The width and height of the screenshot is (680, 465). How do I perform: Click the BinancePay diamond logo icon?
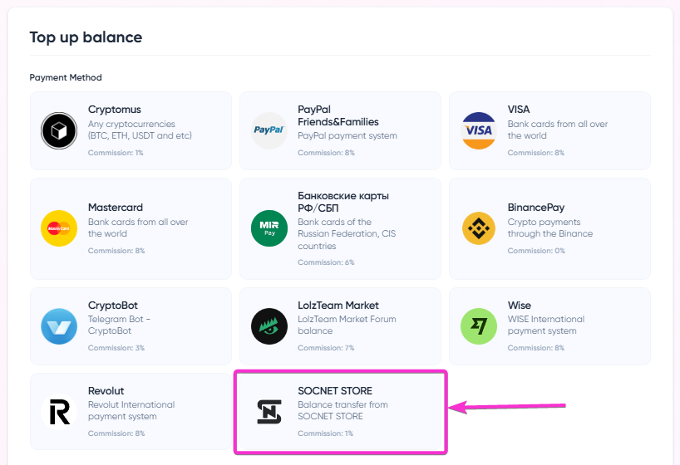479,228
